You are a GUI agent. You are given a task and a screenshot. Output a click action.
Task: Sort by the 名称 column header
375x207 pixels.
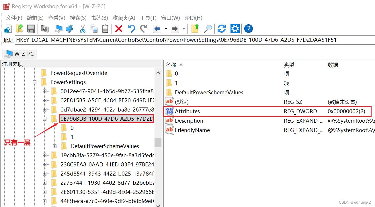click(x=223, y=65)
